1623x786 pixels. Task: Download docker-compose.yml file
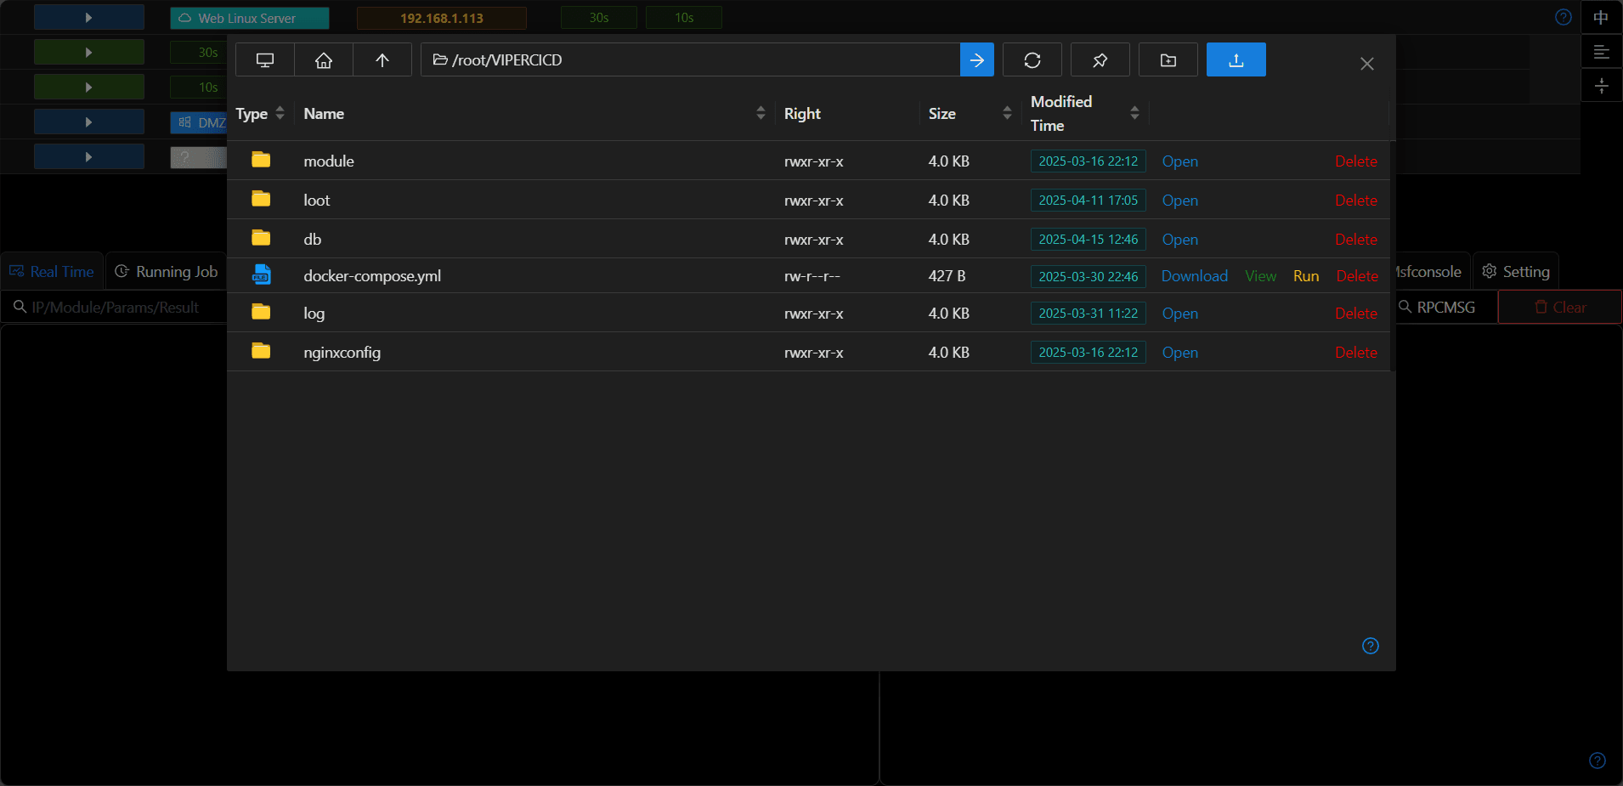tap(1194, 276)
